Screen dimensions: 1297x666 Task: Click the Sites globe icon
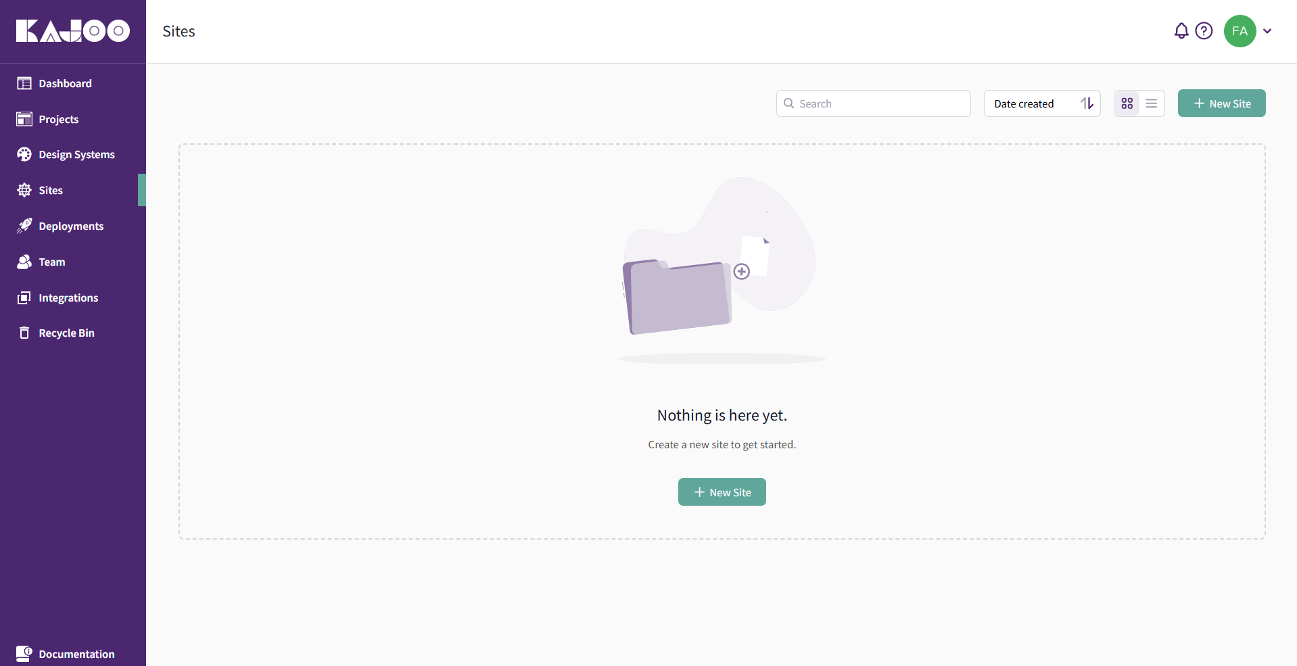[24, 190]
